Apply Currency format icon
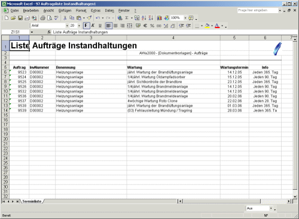Viewport: 299px width, 219px height. (138, 26)
